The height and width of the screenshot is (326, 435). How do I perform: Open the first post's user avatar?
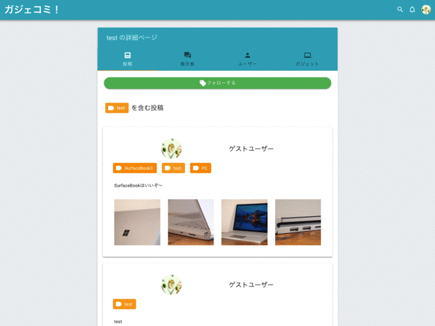pyautogui.click(x=171, y=149)
